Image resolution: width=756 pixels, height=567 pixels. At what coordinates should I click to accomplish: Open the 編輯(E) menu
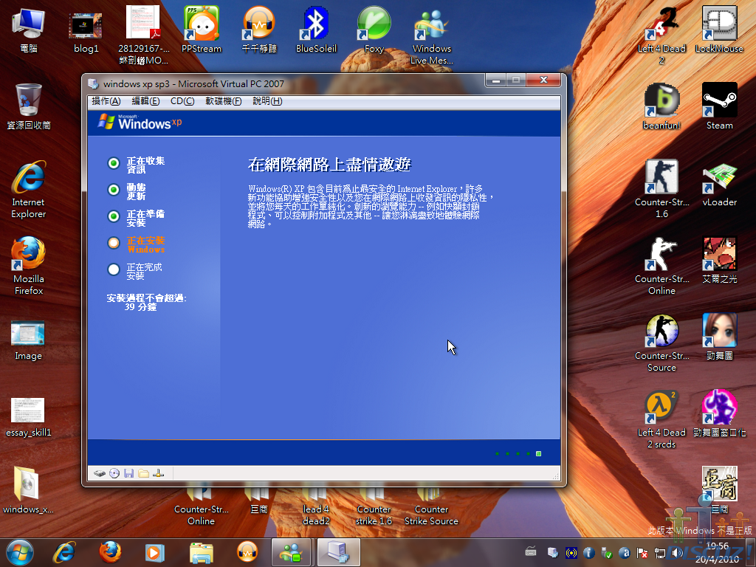pyautogui.click(x=145, y=101)
